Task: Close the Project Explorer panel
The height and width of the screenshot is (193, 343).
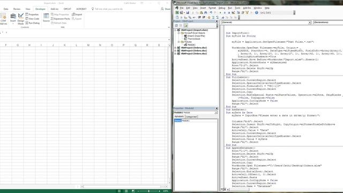Action: 217,21
